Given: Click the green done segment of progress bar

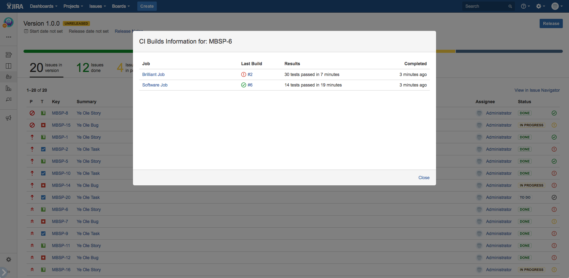Looking at the screenshot, I should coord(78,51).
